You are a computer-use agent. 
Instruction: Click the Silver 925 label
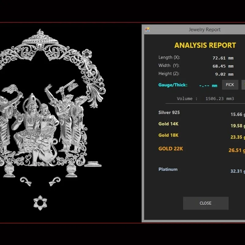point(169,112)
